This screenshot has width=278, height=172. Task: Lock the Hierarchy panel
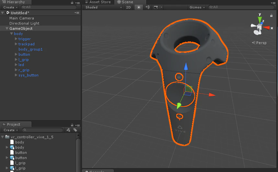72,3
